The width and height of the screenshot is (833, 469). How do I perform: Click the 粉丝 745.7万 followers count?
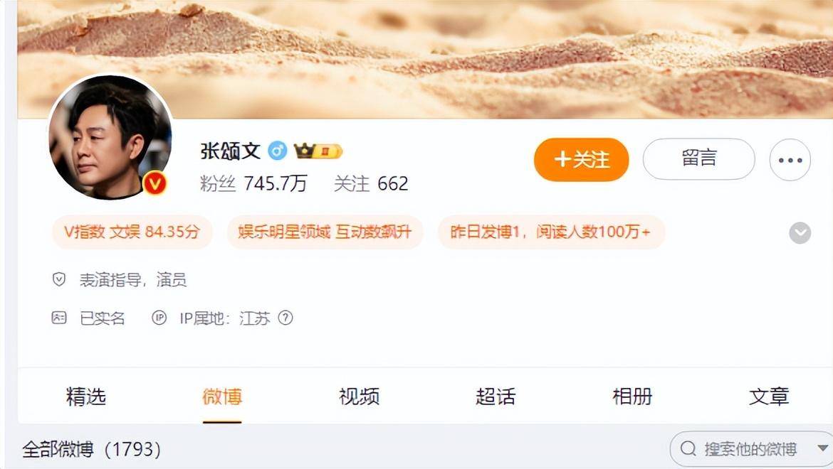click(254, 184)
